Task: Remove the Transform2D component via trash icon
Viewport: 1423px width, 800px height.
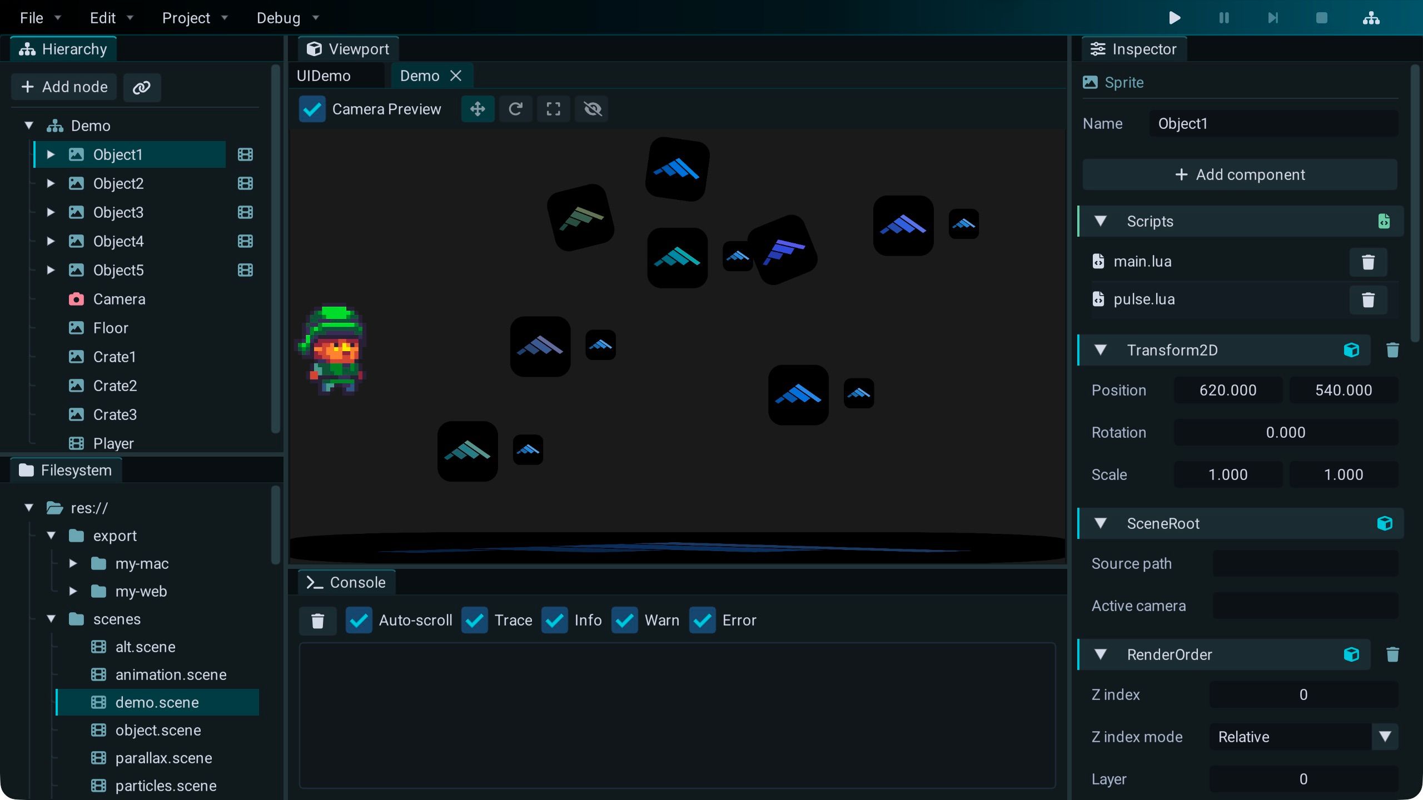Action: point(1392,350)
